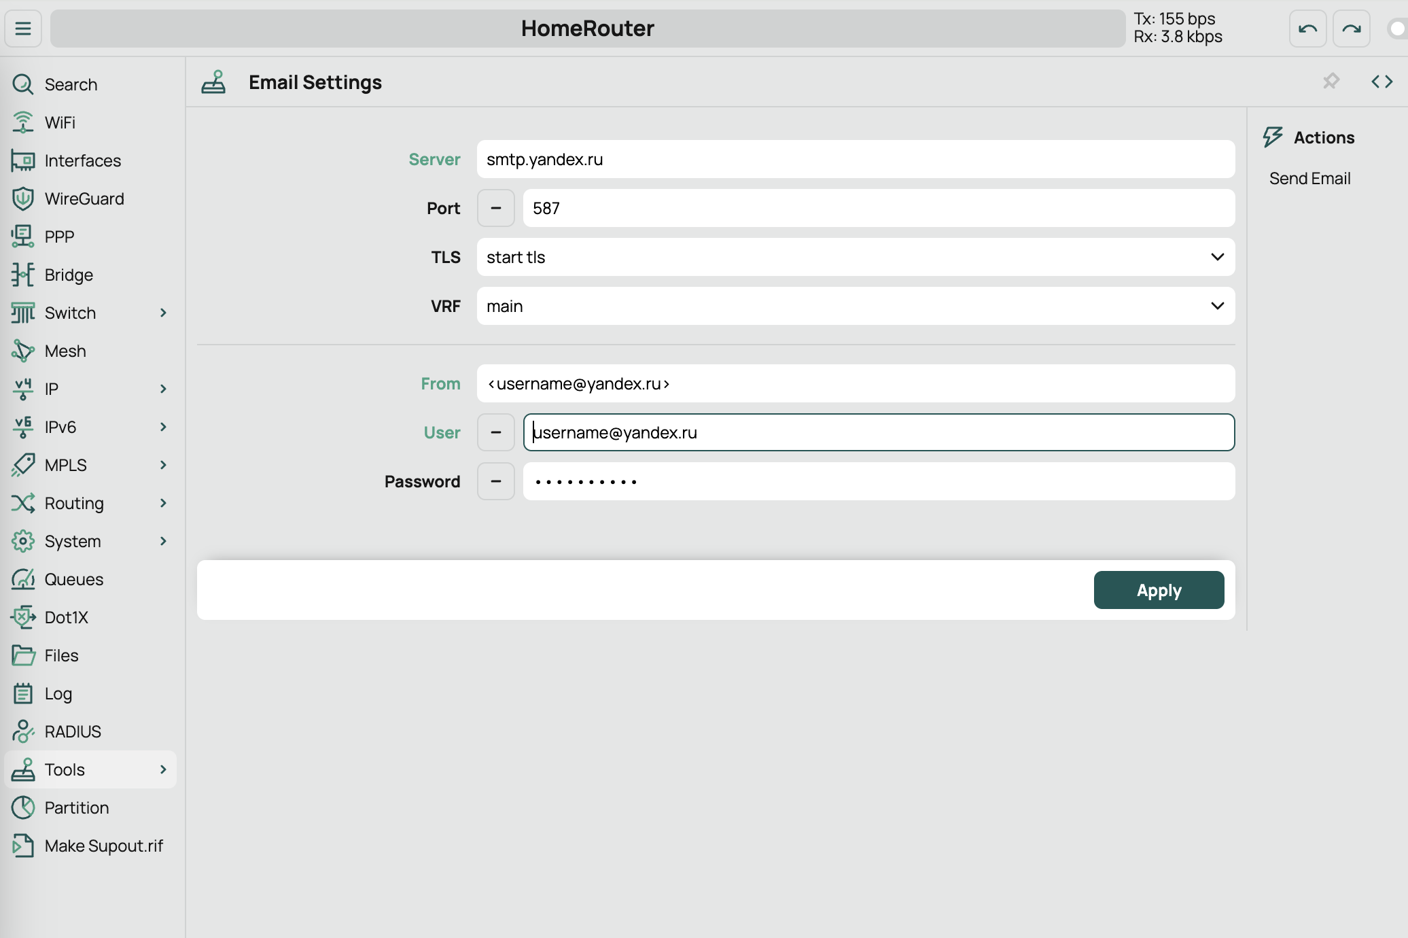Screen dimensions: 1408x938
Task: Click the undo arrow icon
Action: point(1307,29)
